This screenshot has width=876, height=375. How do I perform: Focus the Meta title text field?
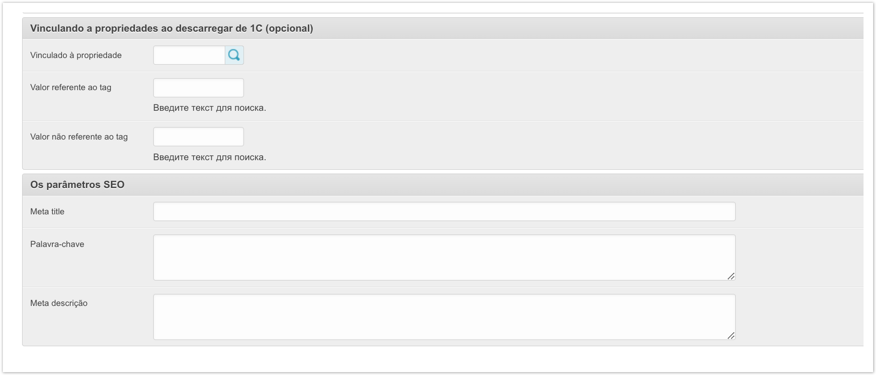(444, 211)
